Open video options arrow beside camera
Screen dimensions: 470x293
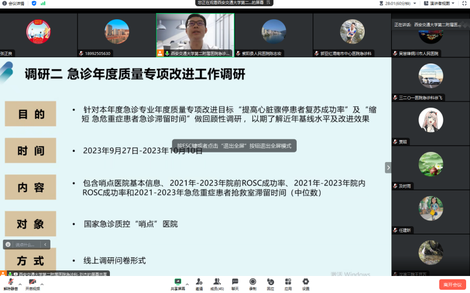coord(42,284)
